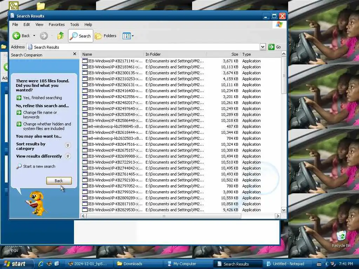The height and width of the screenshot is (269, 359).
Task: Select file icon of ie8-windowsxp-kb2598845
Action: pyautogui.click(x=85, y=126)
